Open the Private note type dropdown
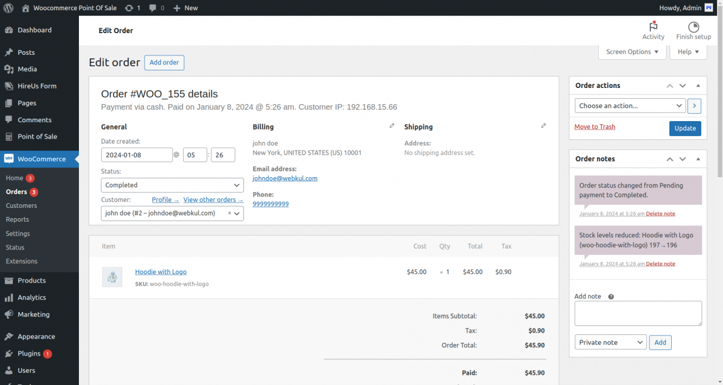 click(x=611, y=342)
